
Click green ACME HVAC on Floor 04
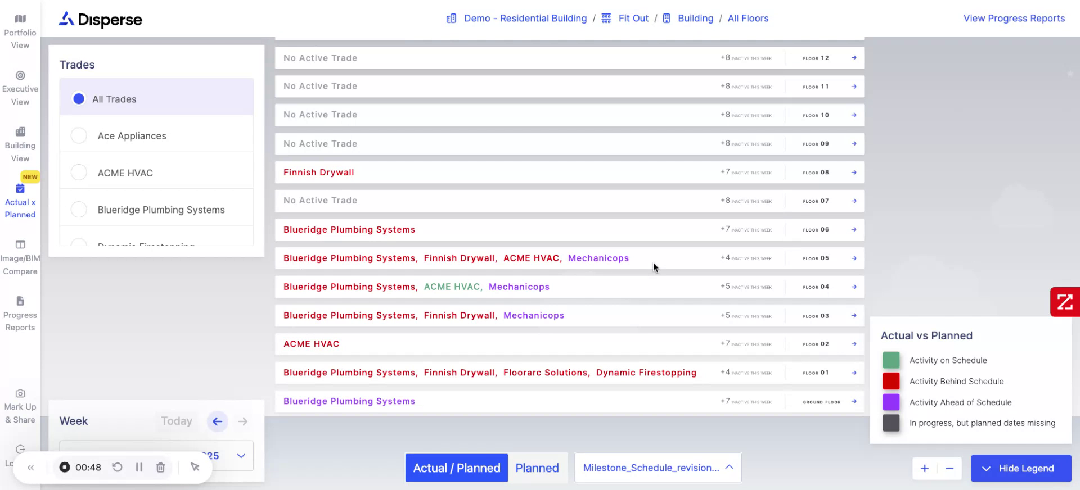[453, 287]
